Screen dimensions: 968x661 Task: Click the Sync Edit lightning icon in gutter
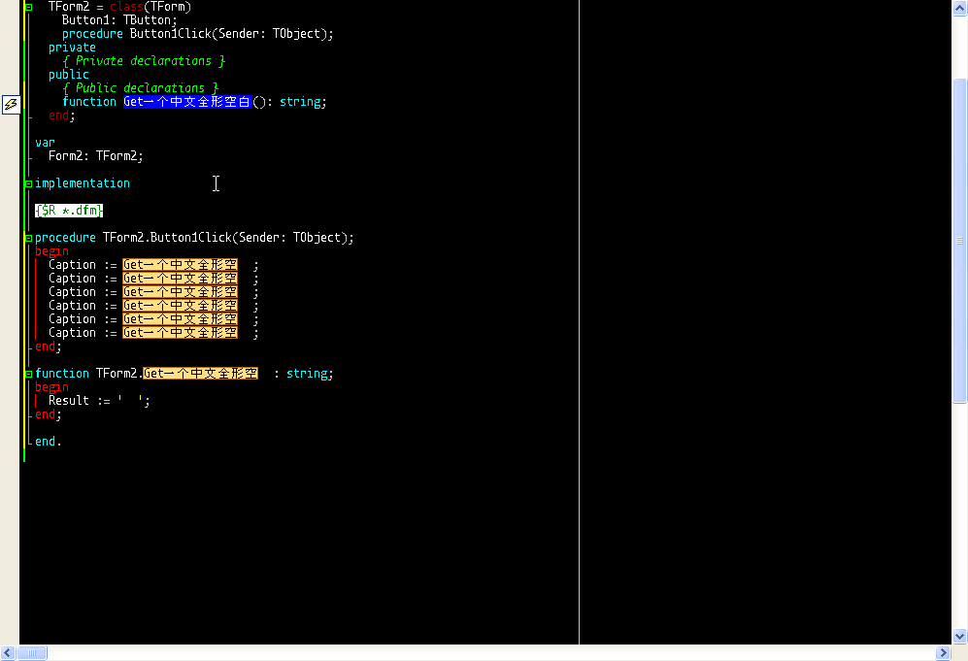point(11,104)
